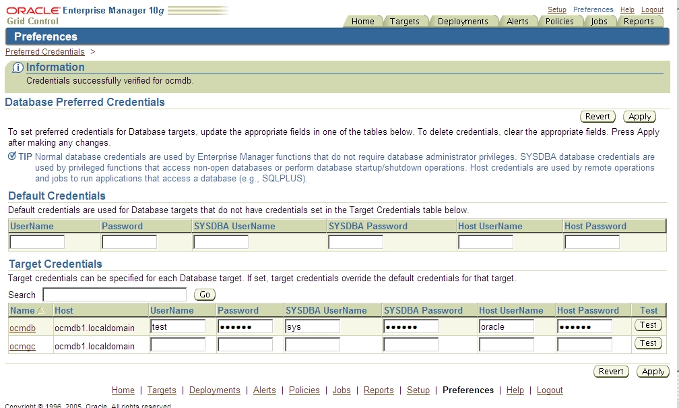Click the ocmdb Host Password field

point(585,326)
